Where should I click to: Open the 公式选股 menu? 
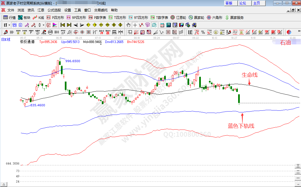(x=54, y=10)
